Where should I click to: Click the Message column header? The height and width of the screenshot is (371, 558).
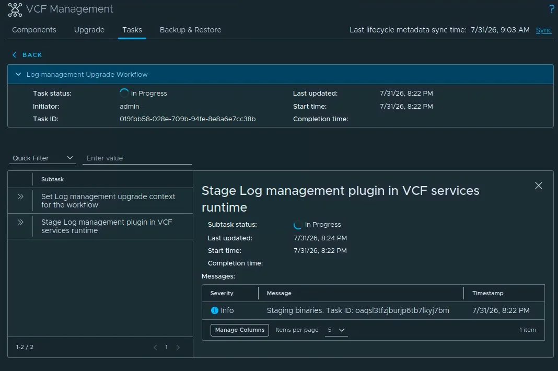(x=279, y=293)
